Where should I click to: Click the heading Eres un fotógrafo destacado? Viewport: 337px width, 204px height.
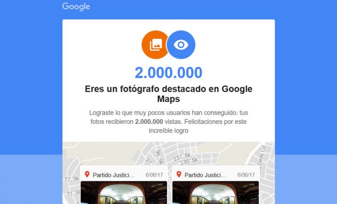tap(168, 94)
